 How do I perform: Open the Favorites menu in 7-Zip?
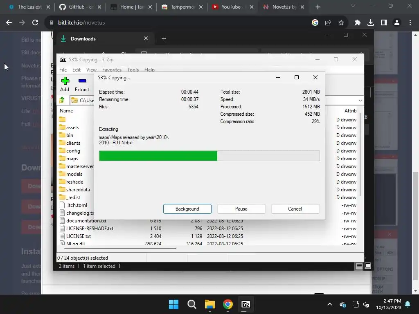click(x=112, y=70)
